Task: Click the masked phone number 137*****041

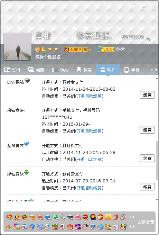Action: click(x=57, y=117)
